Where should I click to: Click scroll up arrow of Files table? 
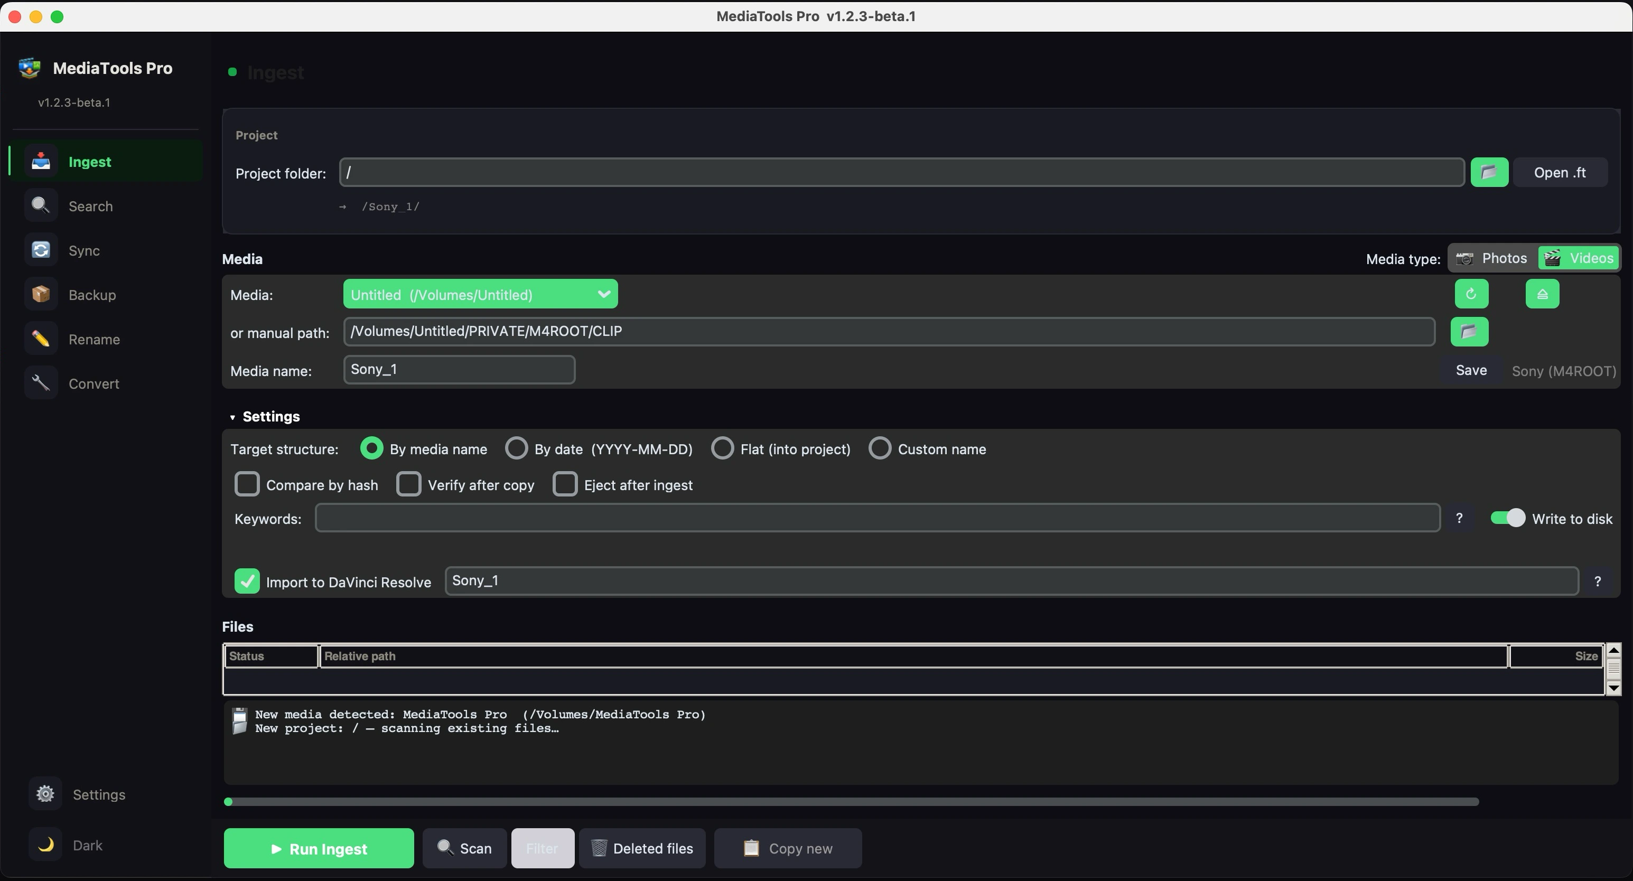pyautogui.click(x=1614, y=650)
